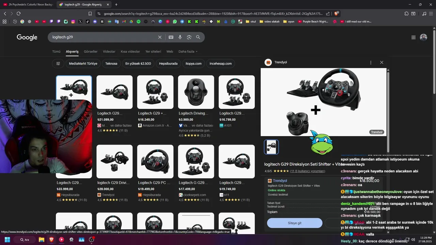Open Google Drive bookmark icon
The image size is (436, 245).
(131, 21)
